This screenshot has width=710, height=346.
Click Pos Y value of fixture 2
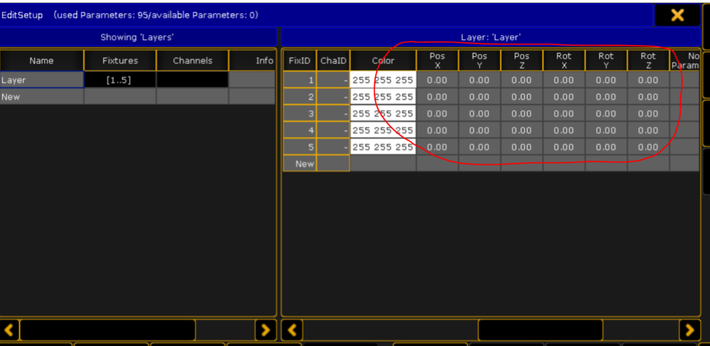(x=480, y=97)
